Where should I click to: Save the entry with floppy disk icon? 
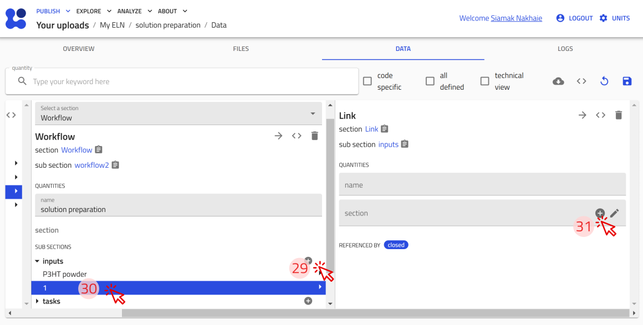click(627, 81)
